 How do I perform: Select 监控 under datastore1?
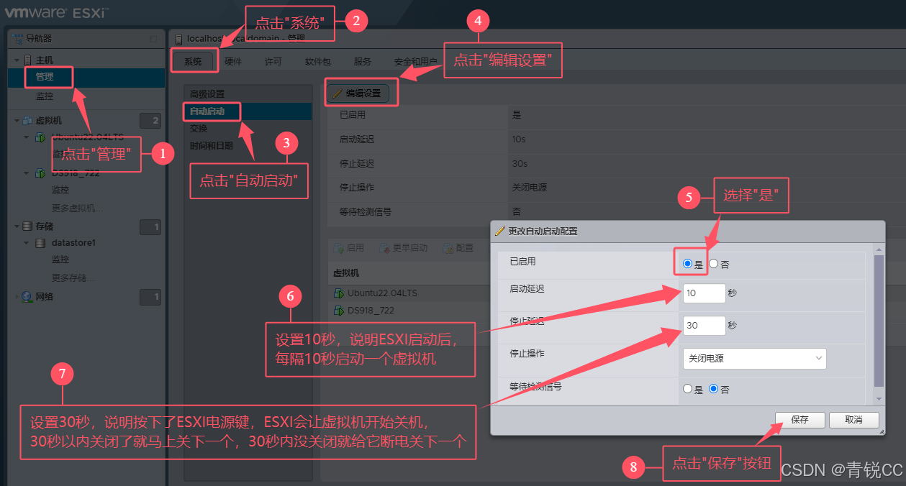tap(60, 260)
